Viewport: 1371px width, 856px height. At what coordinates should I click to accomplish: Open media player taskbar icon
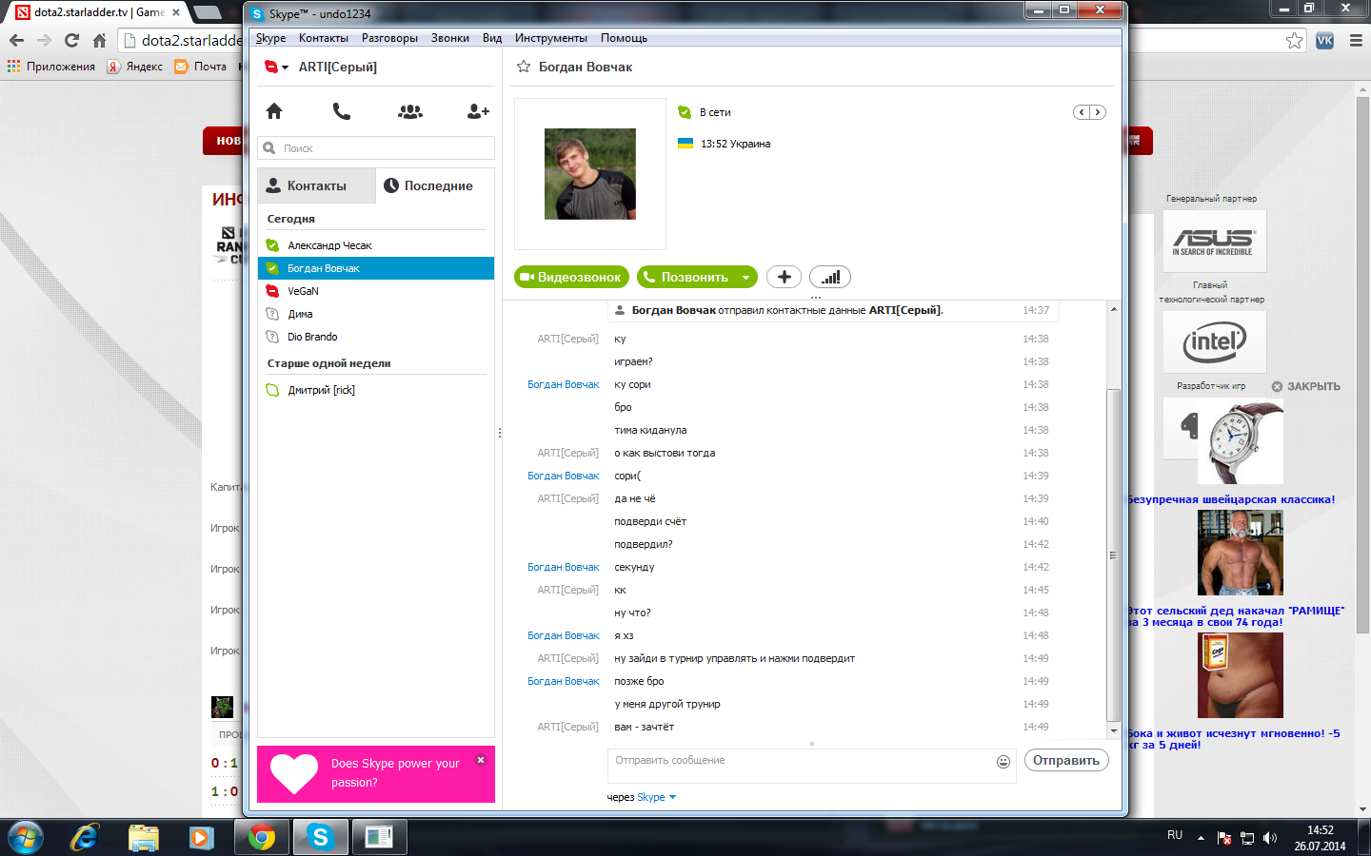click(201, 837)
